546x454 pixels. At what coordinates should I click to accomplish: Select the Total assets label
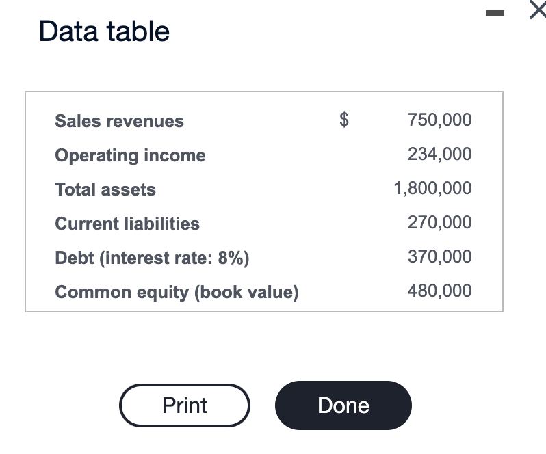pos(105,189)
